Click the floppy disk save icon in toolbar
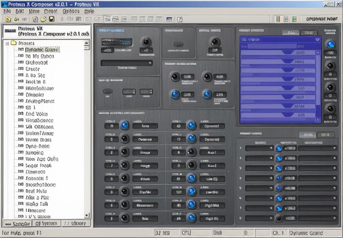 pos(51,19)
